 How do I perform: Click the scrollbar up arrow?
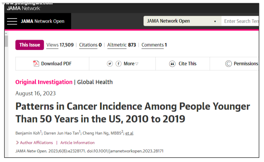point(6,33)
